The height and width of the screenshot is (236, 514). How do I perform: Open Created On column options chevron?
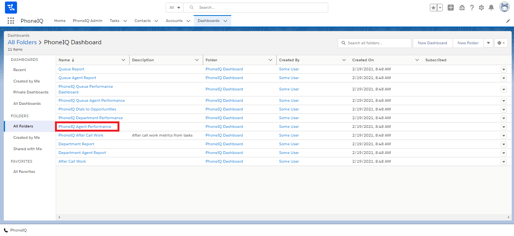point(417,60)
